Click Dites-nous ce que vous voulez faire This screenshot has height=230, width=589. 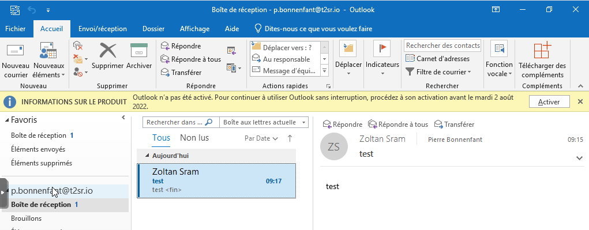tap(314, 29)
